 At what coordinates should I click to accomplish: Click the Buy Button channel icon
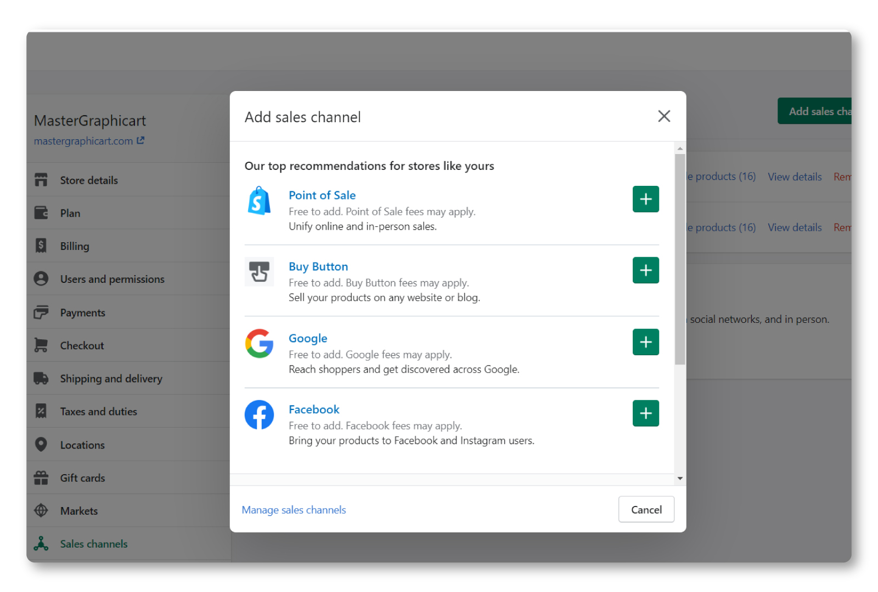click(259, 271)
